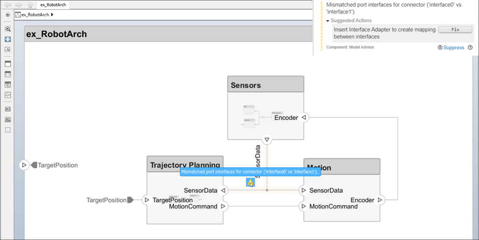The width and height of the screenshot is (479, 240).
Task: Click the Encoder output port on Motion
Action: click(380, 200)
